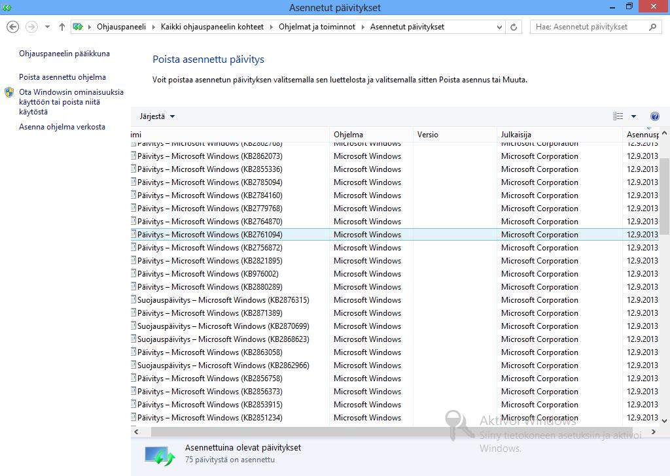This screenshot has width=670, height=476.
Task: Select update KB976002 row
Action: [395, 274]
